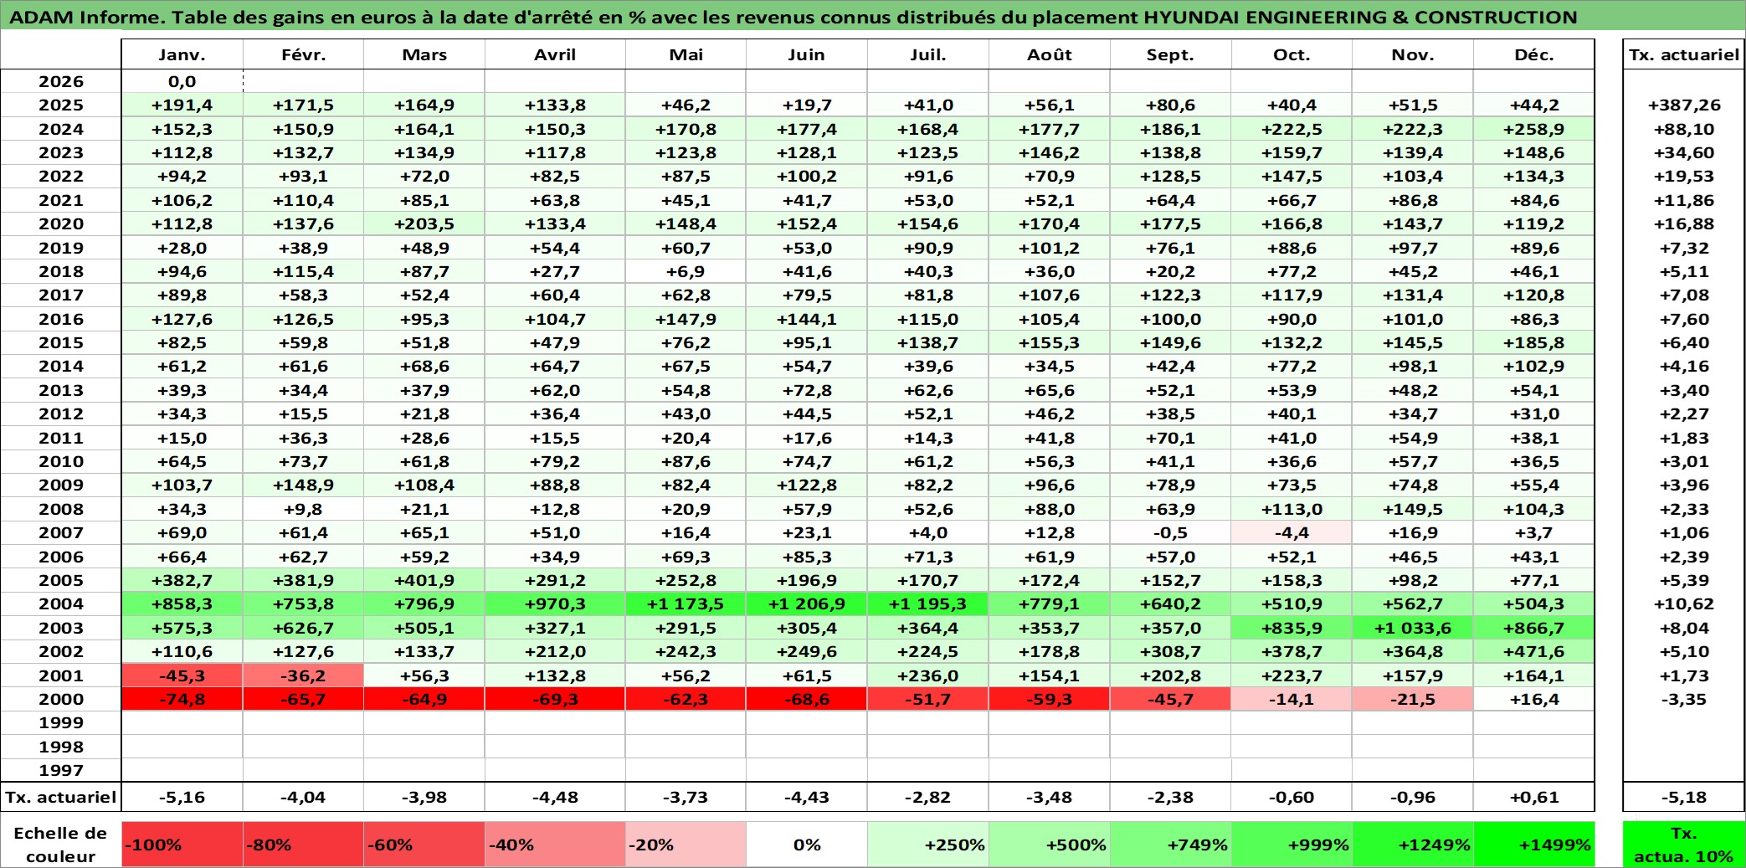Click the +203,5 cell in March 2020
The image size is (1746, 868).
(x=424, y=223)
